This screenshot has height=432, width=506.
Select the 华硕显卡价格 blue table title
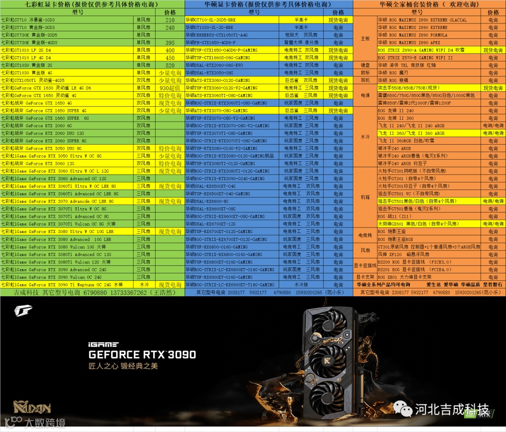coord(269,4)
